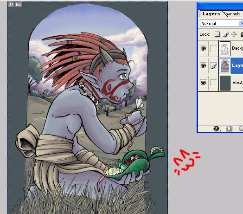Select the top line-art layer thumbnail
The height and width of the screenshot is (214, 243).
(225, 49)
